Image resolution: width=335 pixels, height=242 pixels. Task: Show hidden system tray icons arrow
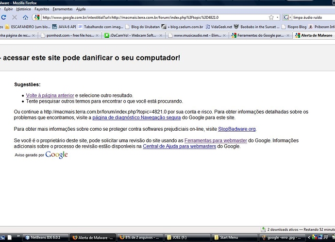pos(309,237)
